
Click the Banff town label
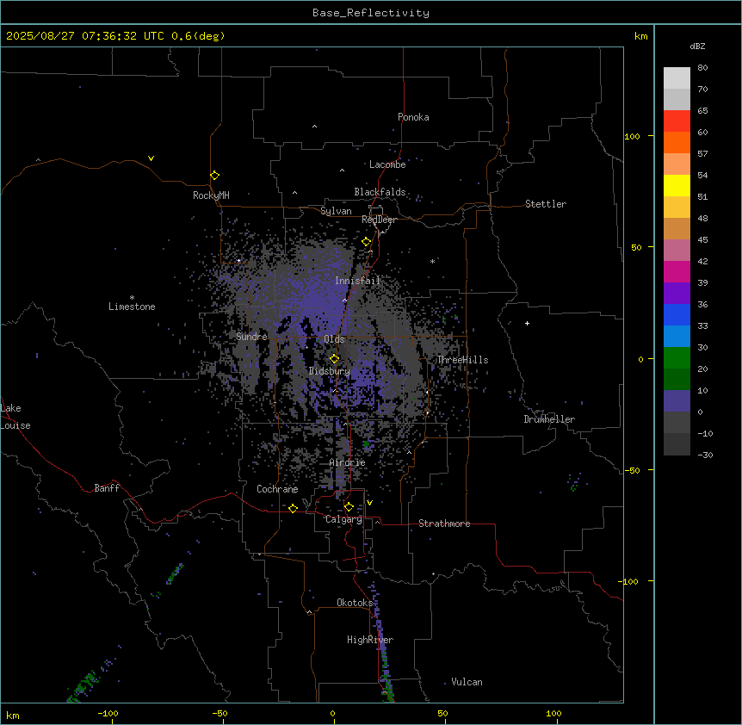(x=107, y=488)
